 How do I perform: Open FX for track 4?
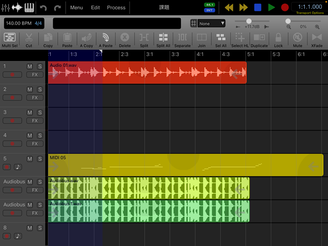click(x=35, y=143)
